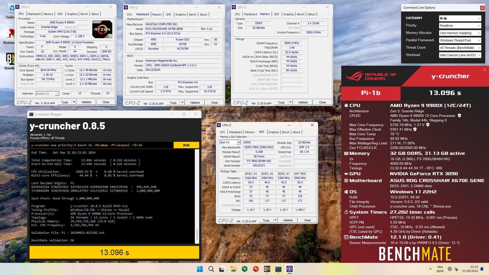Click Motherboard icon in BenchMate panel
Image resolution: width=489 pixels, height=275 pixels.
tap(346, 181)
